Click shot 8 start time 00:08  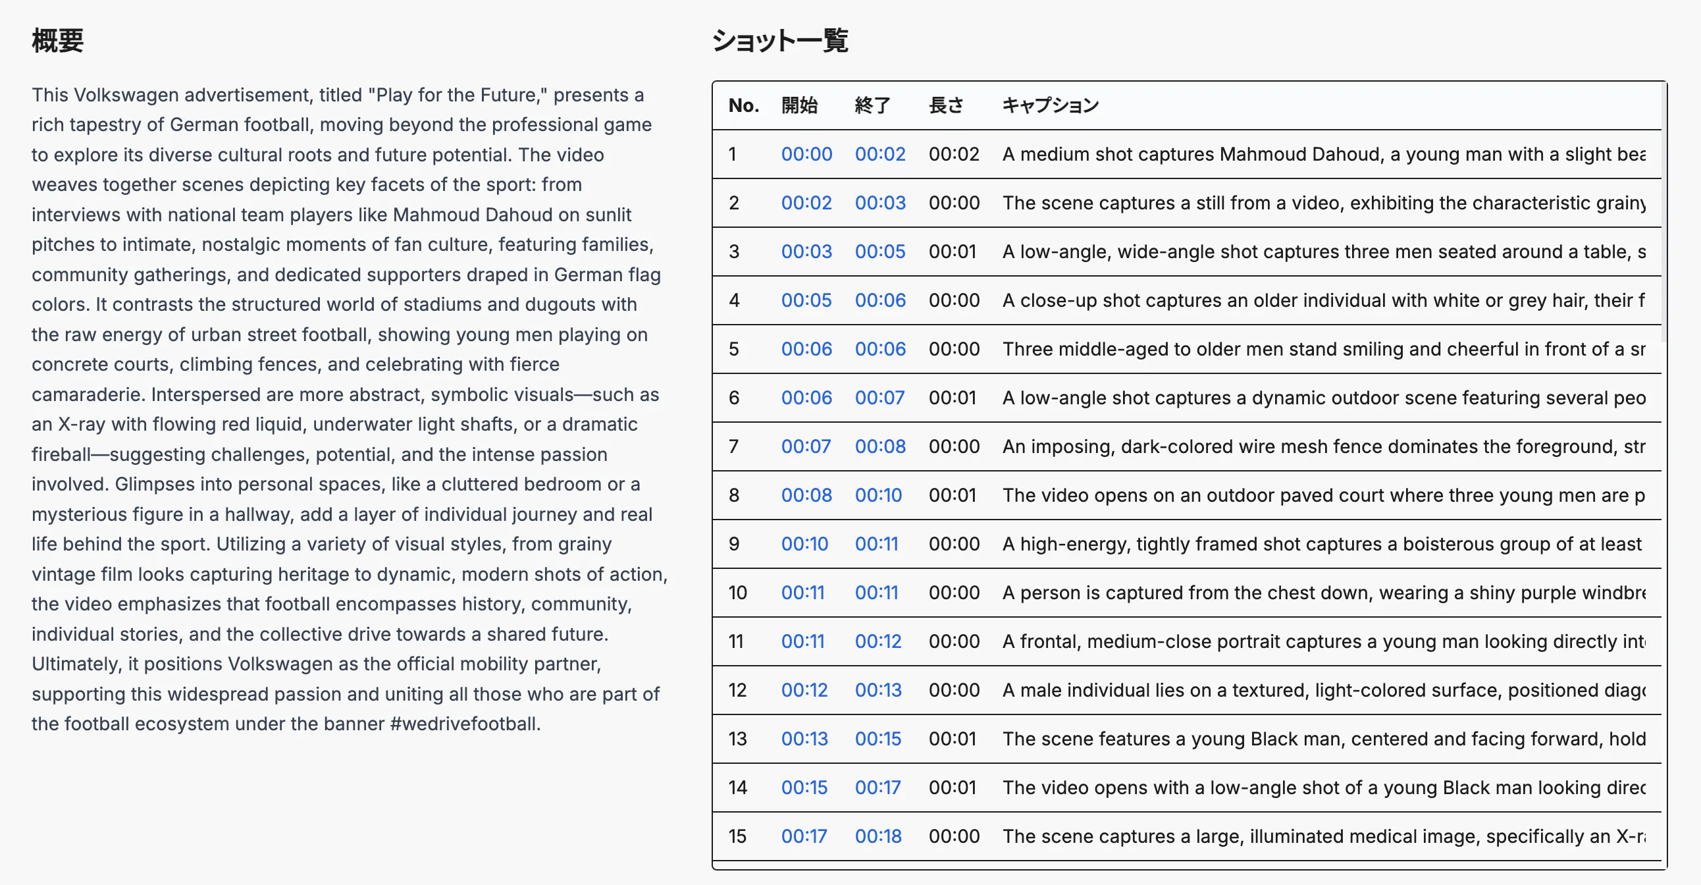806,495
